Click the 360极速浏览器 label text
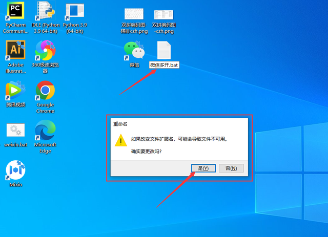This screenshot has width=328, height=237. click(x=46, y=68)
